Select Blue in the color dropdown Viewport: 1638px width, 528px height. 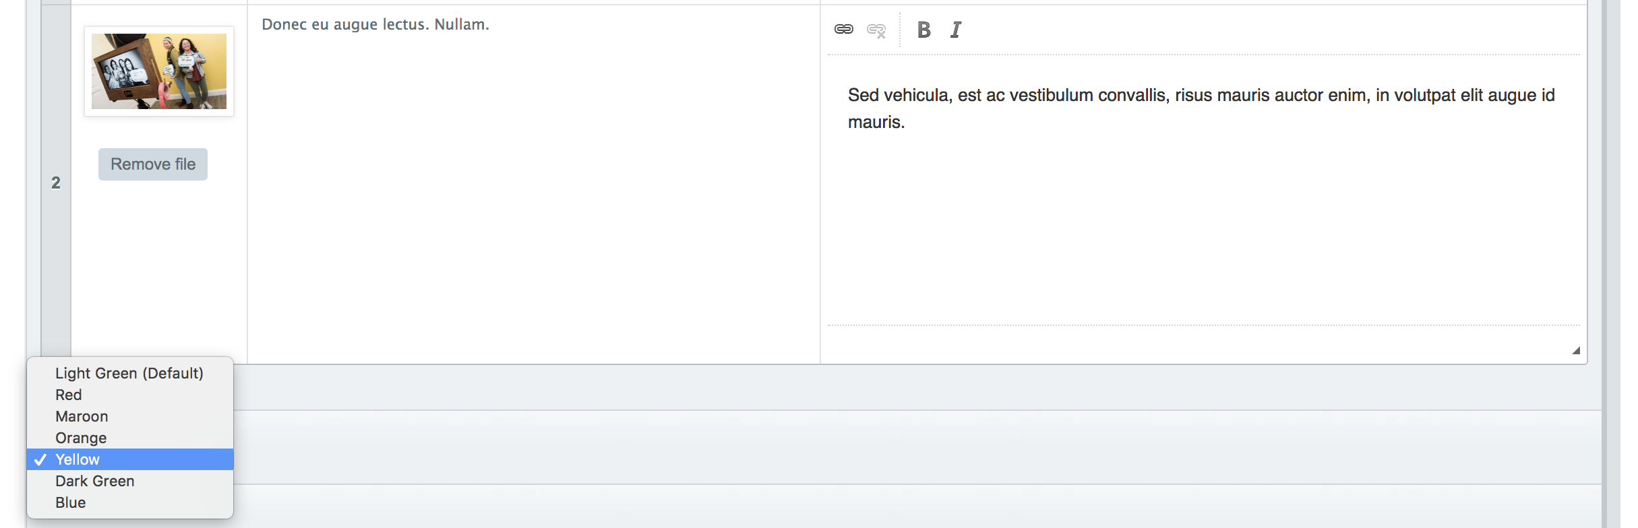pos(71,502)
